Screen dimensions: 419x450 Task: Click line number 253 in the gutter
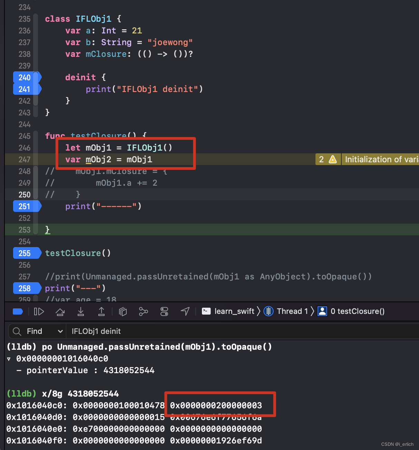pyautogui.click(x=24, y=230)
